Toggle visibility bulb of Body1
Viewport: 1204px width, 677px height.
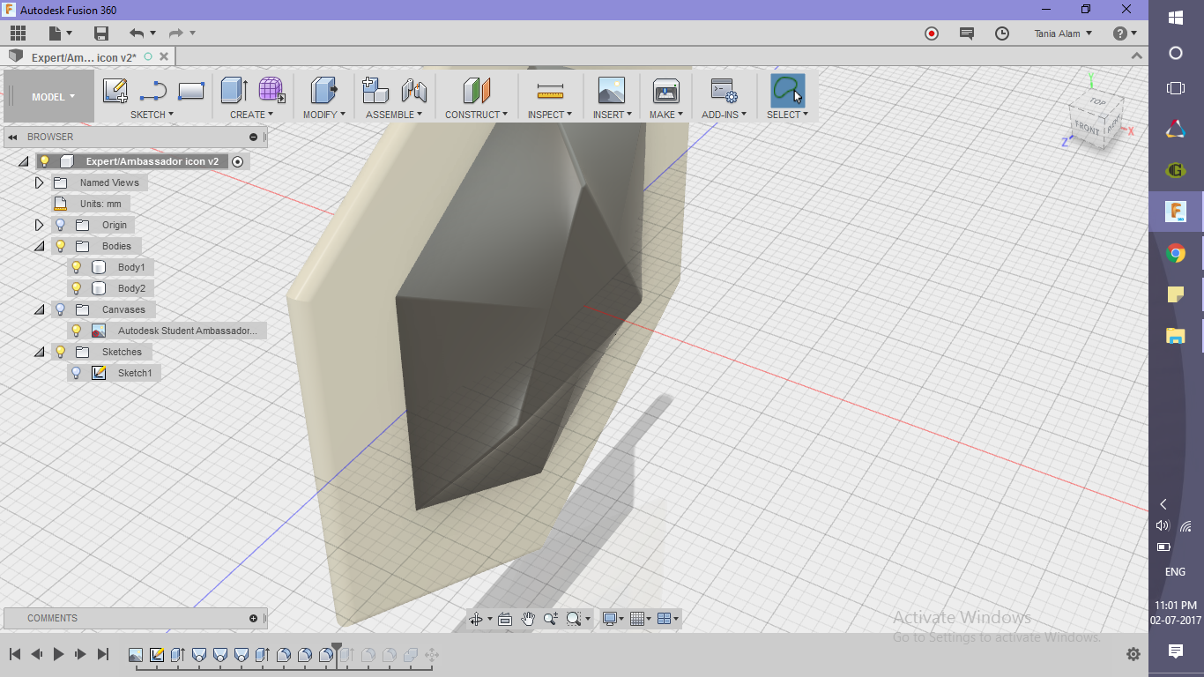pos(77,267)
